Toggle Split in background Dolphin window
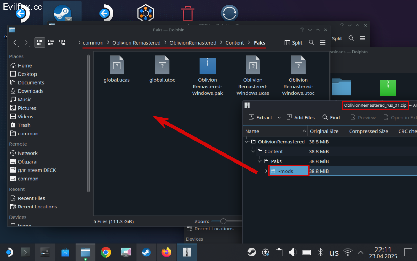 pos(337,38)
